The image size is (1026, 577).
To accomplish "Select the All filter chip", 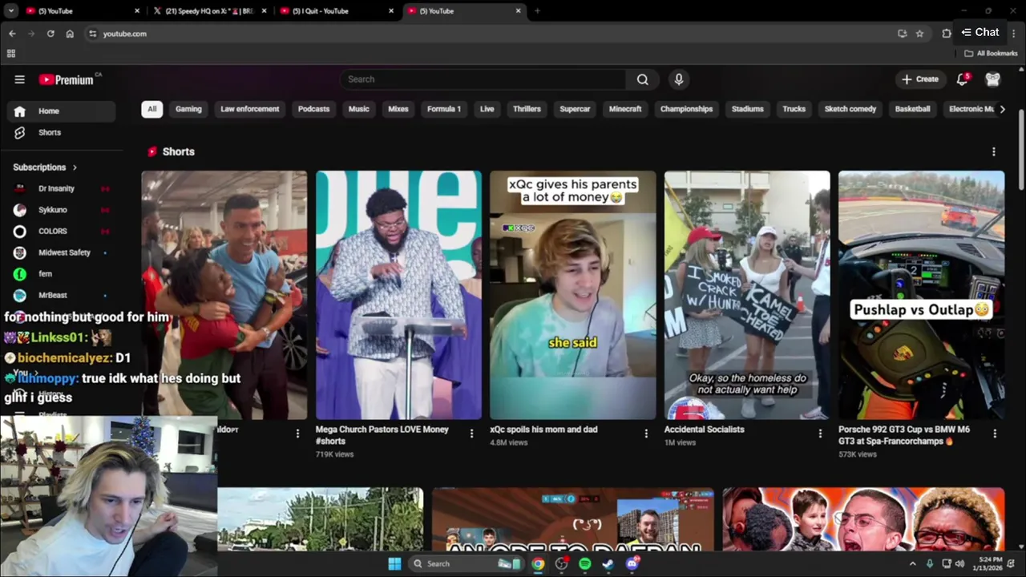I will pyautogui.click(x=152, y=109).
